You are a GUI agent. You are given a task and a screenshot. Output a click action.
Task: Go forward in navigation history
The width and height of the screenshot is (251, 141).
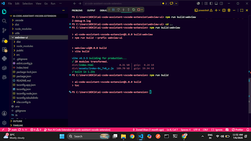coord(80,3)
